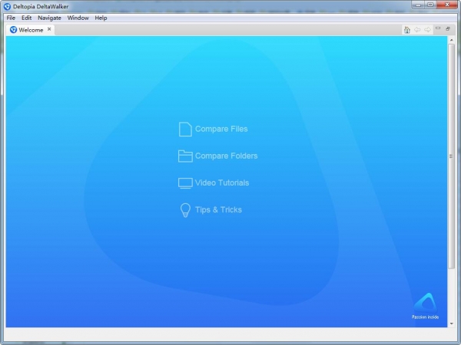
Task: Click the DeltaWalker title bar app icon
Action: 7,6
